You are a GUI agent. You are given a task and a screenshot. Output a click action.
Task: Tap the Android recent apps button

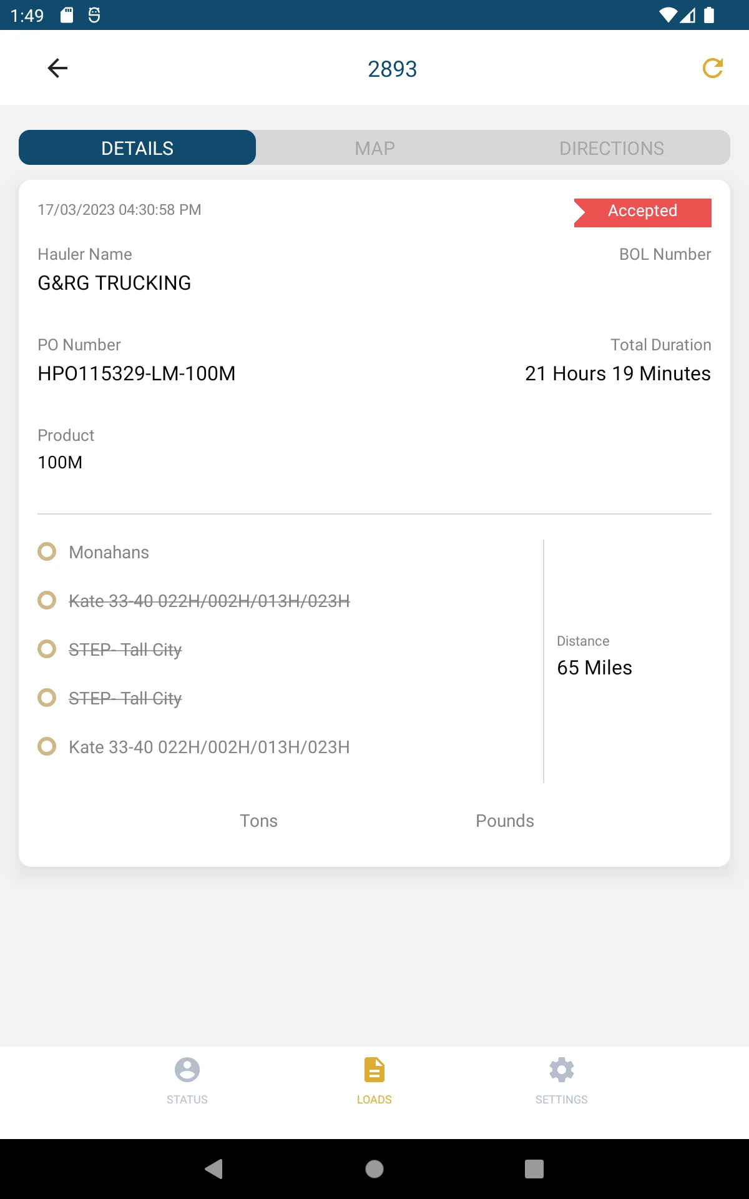[x=534, y=1168]
